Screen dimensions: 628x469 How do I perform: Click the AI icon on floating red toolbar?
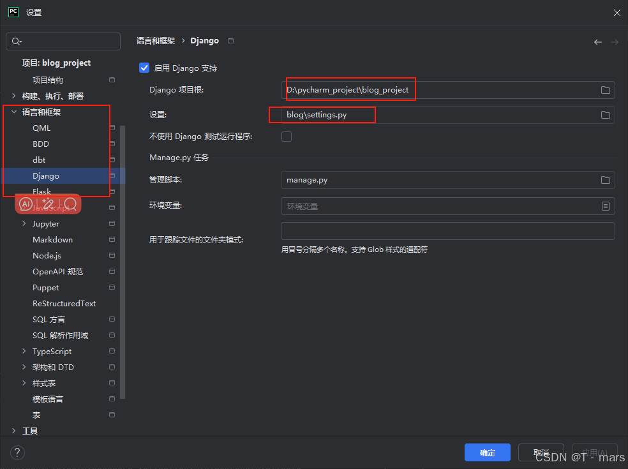pyautogui.click(x=26, y=204)
